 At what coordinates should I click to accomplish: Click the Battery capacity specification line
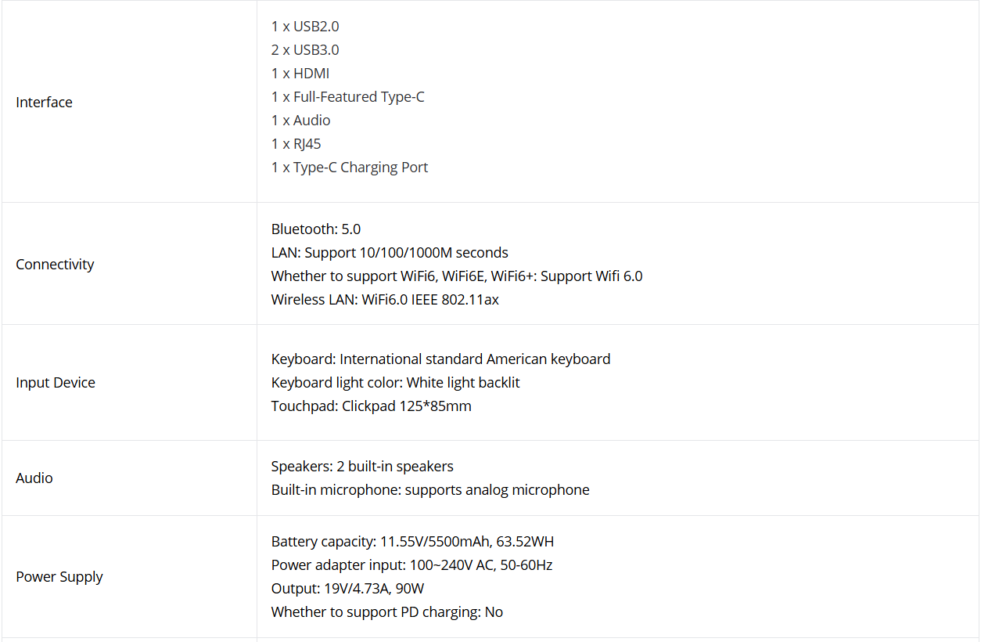pos(412,542)
